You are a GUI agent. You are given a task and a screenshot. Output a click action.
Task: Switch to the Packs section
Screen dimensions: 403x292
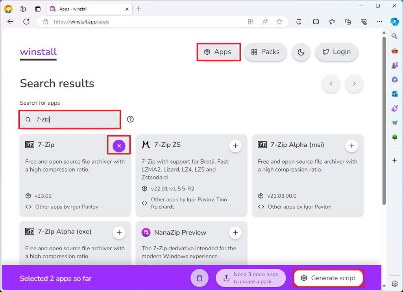pyautogui.click(x=265, y=52)
